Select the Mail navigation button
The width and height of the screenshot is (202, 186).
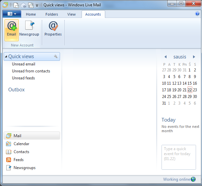32,136
